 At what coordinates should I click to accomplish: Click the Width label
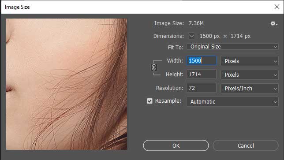(x=175, y=61)
